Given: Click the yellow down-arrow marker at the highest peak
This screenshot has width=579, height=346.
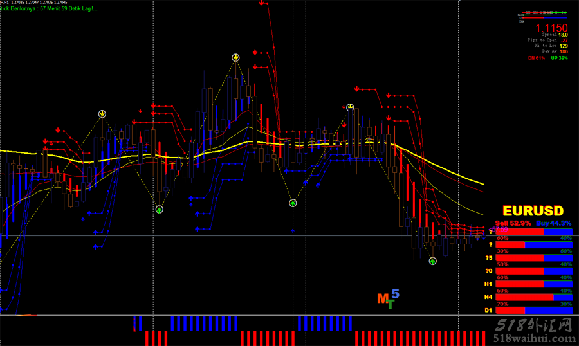Looking at the screenshot, I should pyautogui.click(x=236, y=57).
